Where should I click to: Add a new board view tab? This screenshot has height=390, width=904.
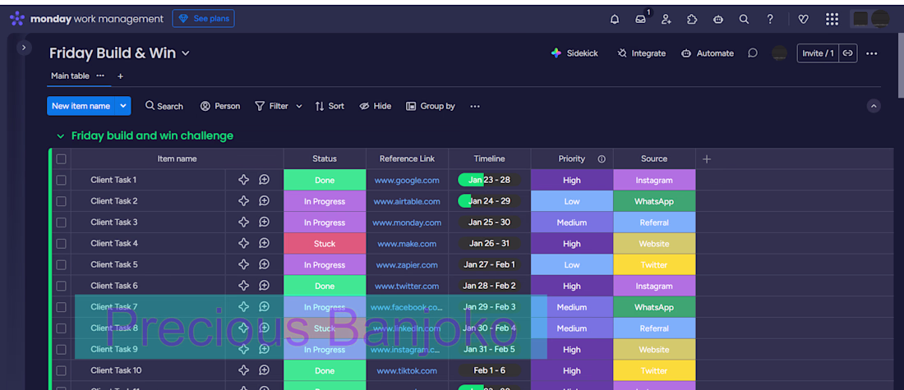120,76
